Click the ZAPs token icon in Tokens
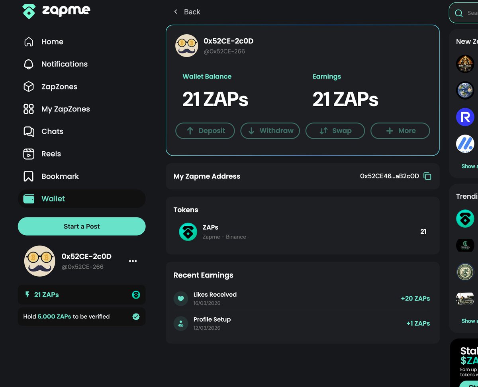 pyautogui.click(x=188, y=232)
